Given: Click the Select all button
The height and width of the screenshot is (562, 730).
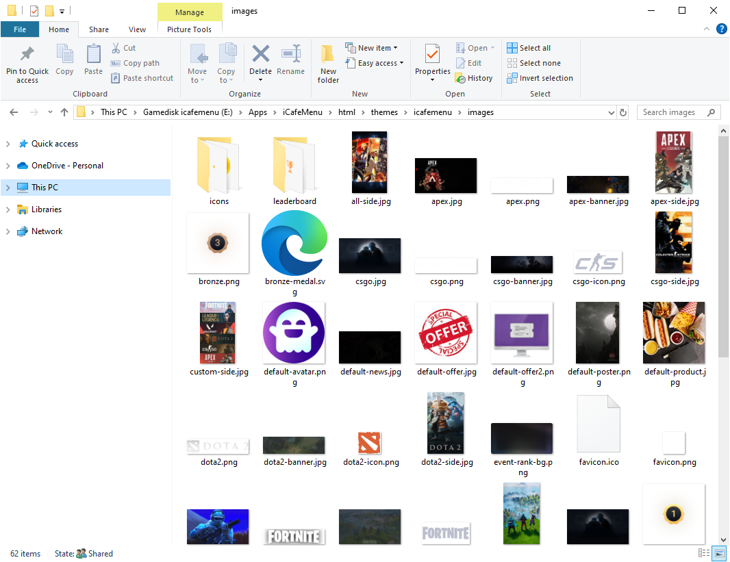Looking at the screenshot, I should tap(529, 48).
